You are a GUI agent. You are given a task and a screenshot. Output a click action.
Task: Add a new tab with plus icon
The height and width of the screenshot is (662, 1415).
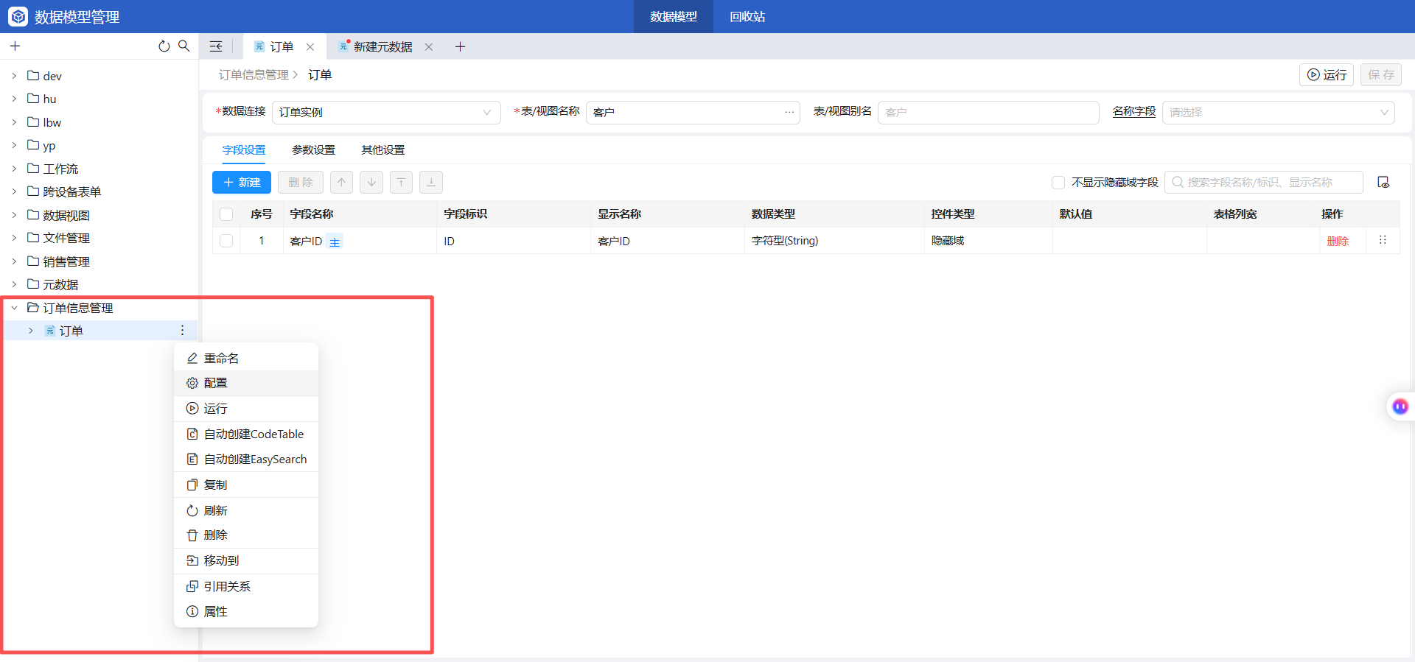[x=460, y=46]
